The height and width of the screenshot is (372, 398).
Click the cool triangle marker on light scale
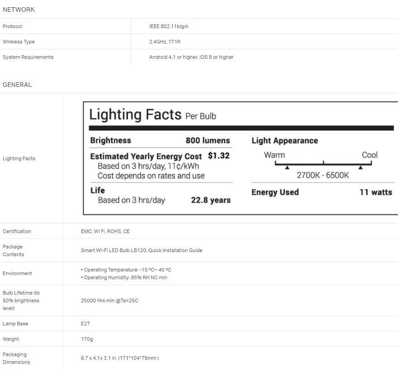(x=360, y=167)
